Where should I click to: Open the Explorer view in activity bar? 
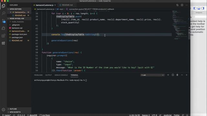click(x=4, y=6)
